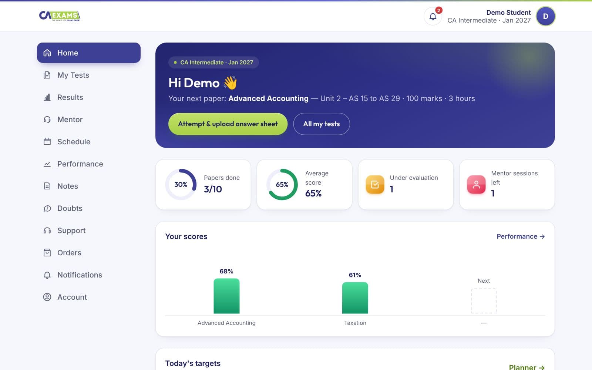Viewport: 592px width, 370px height.
Task: Click the Results bar chart icon
Action: [x=47, y=97]
